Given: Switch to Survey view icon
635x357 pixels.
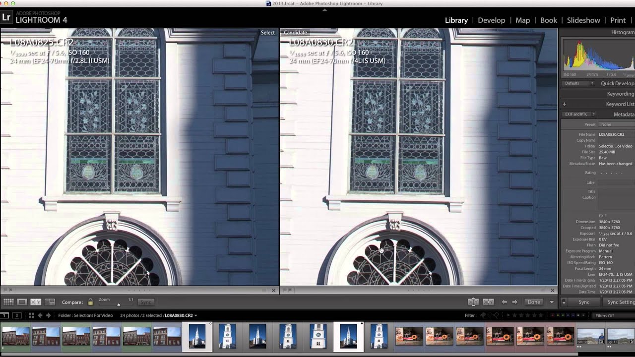Looking at the screenshot, I should coord(50,302).
